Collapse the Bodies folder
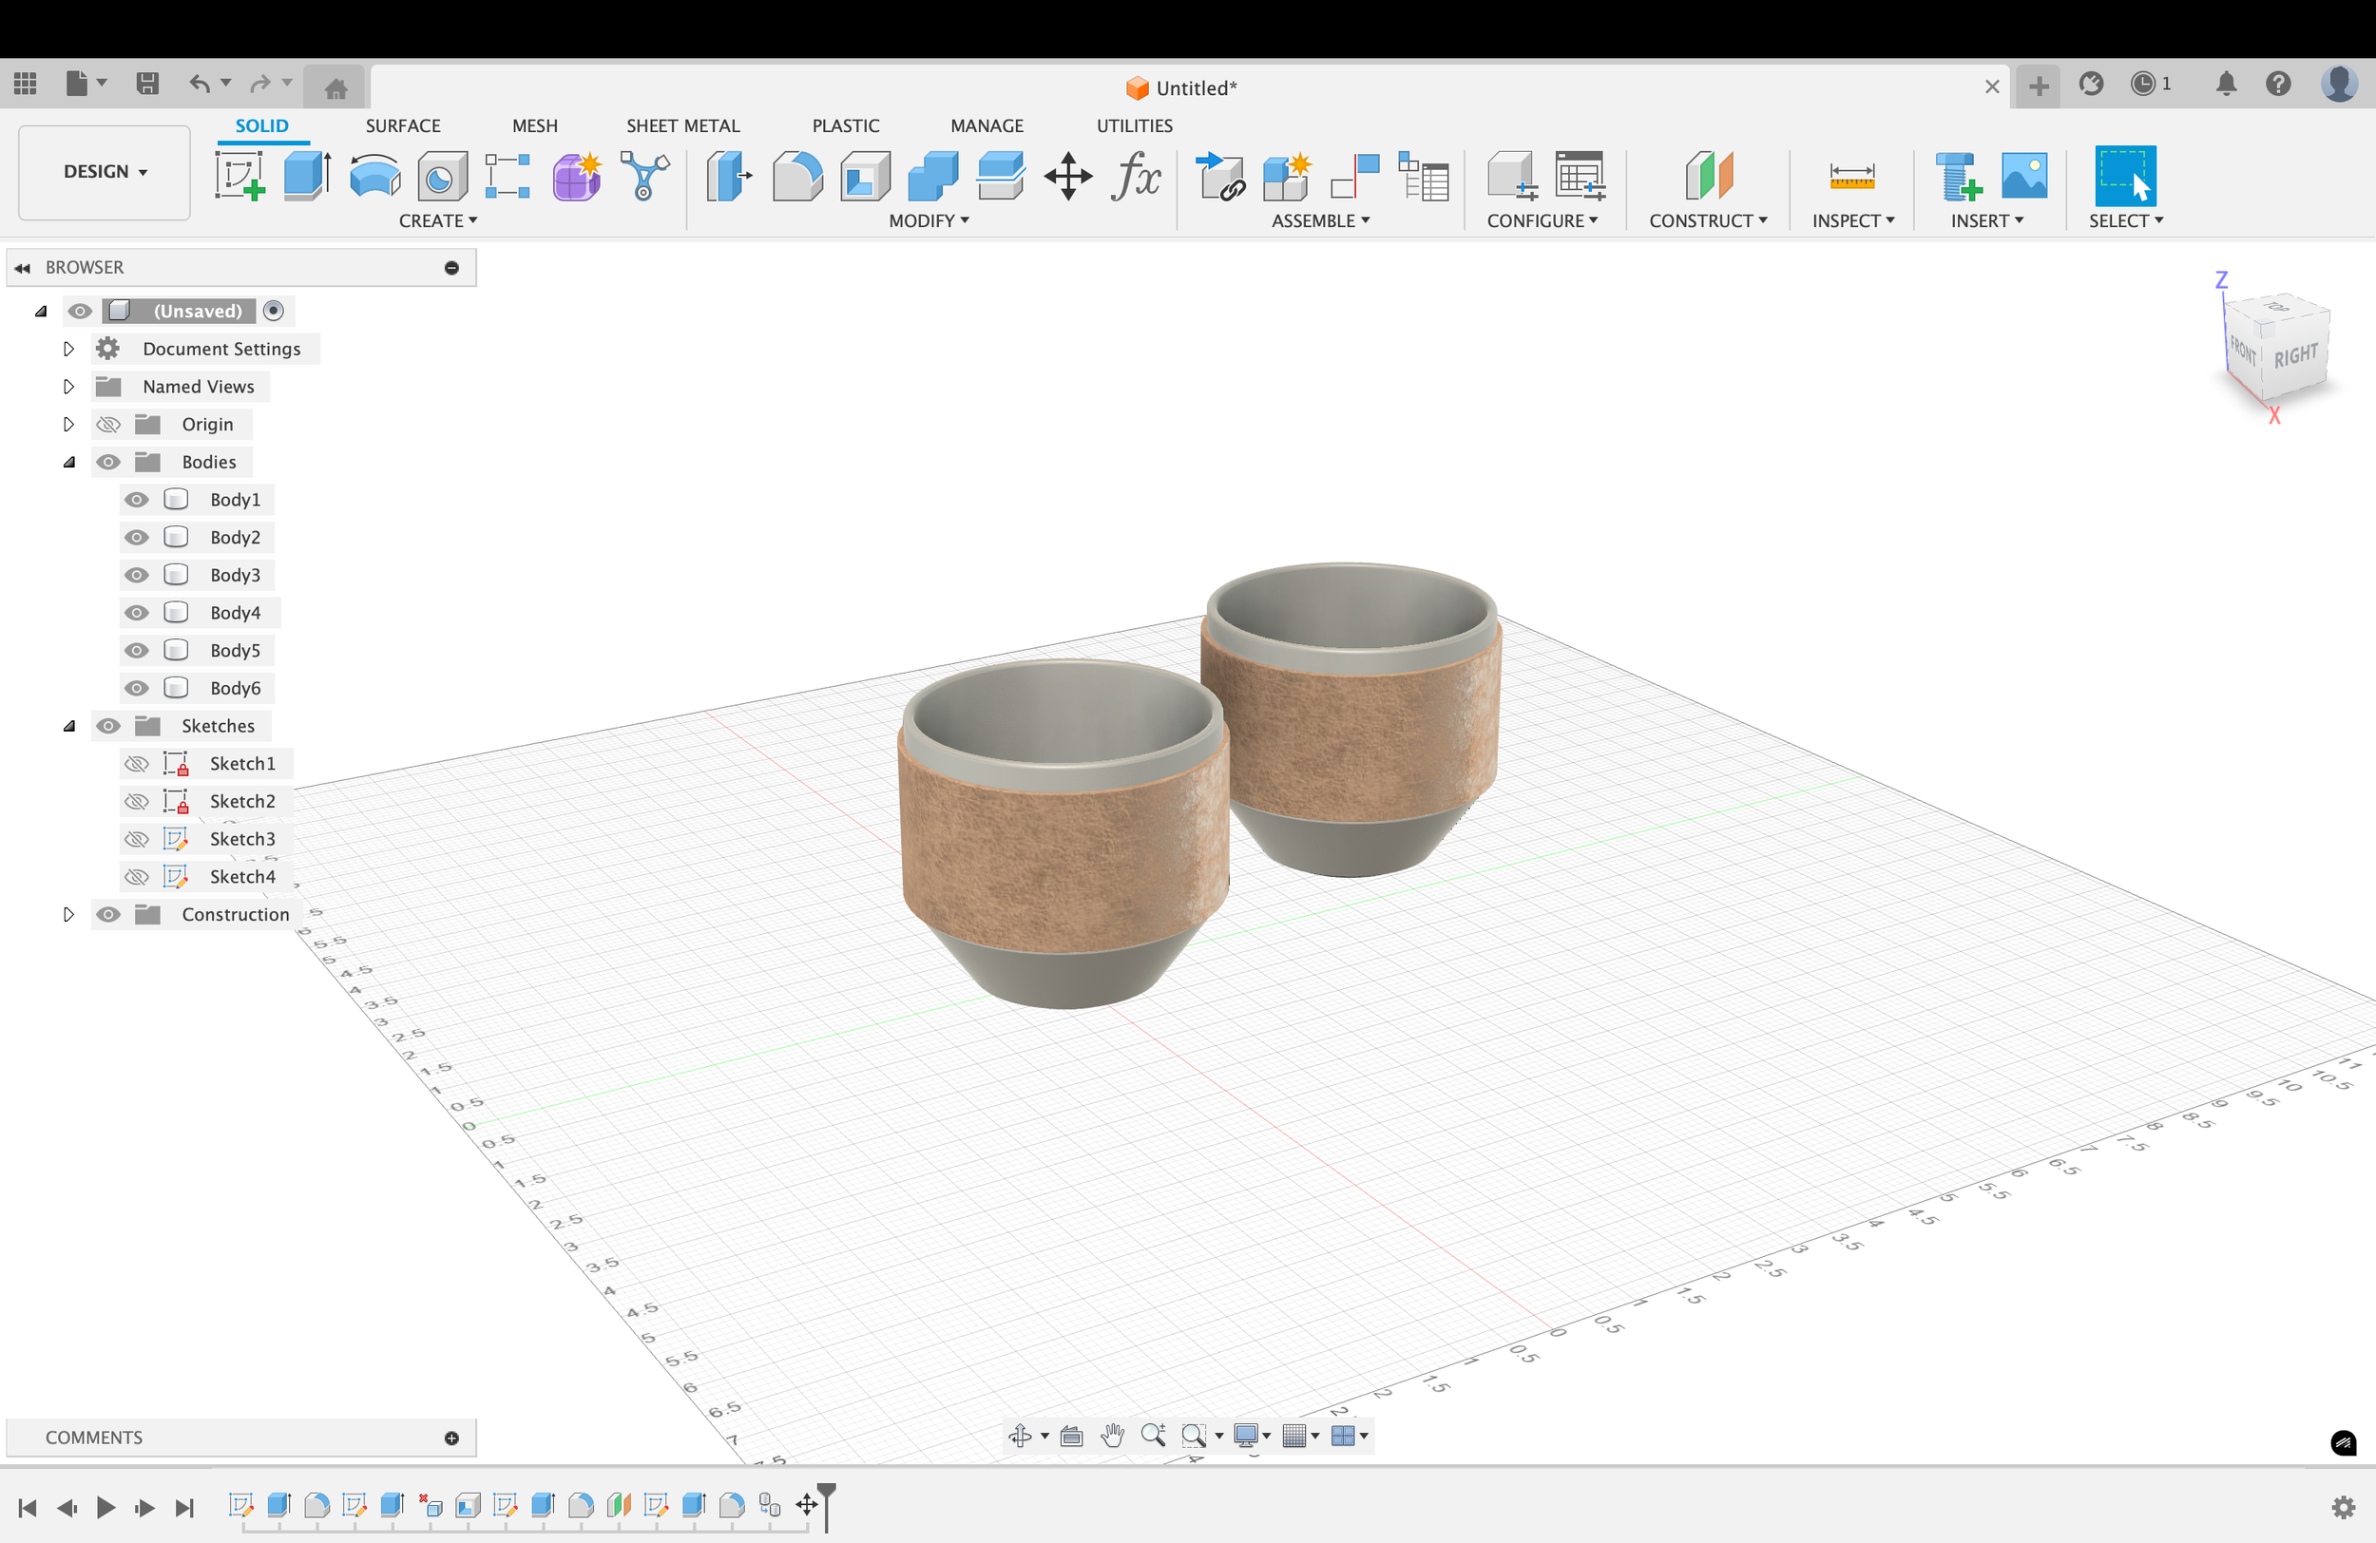Image resolution: width=2376 pixels, height=1543 pixels. pos(67,462)
